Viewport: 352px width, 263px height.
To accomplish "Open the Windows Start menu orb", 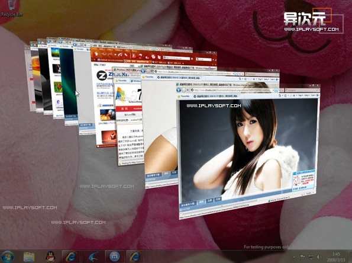I will click(7, 256).
